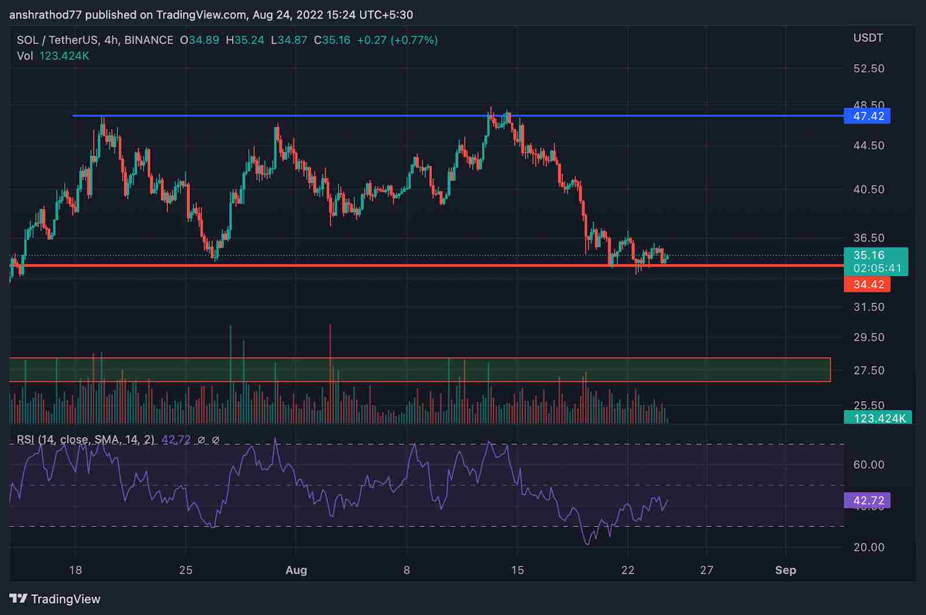Screen dimensions: 926x615
Task: Click the low price L34.87 value
Action: click(289, 40)
